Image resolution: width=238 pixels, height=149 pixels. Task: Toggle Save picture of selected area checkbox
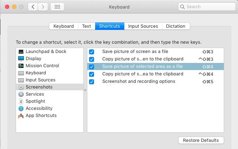[92, 66]
